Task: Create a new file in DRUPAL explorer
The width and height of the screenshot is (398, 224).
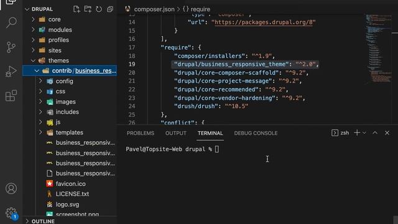Action: coord(76,9)
